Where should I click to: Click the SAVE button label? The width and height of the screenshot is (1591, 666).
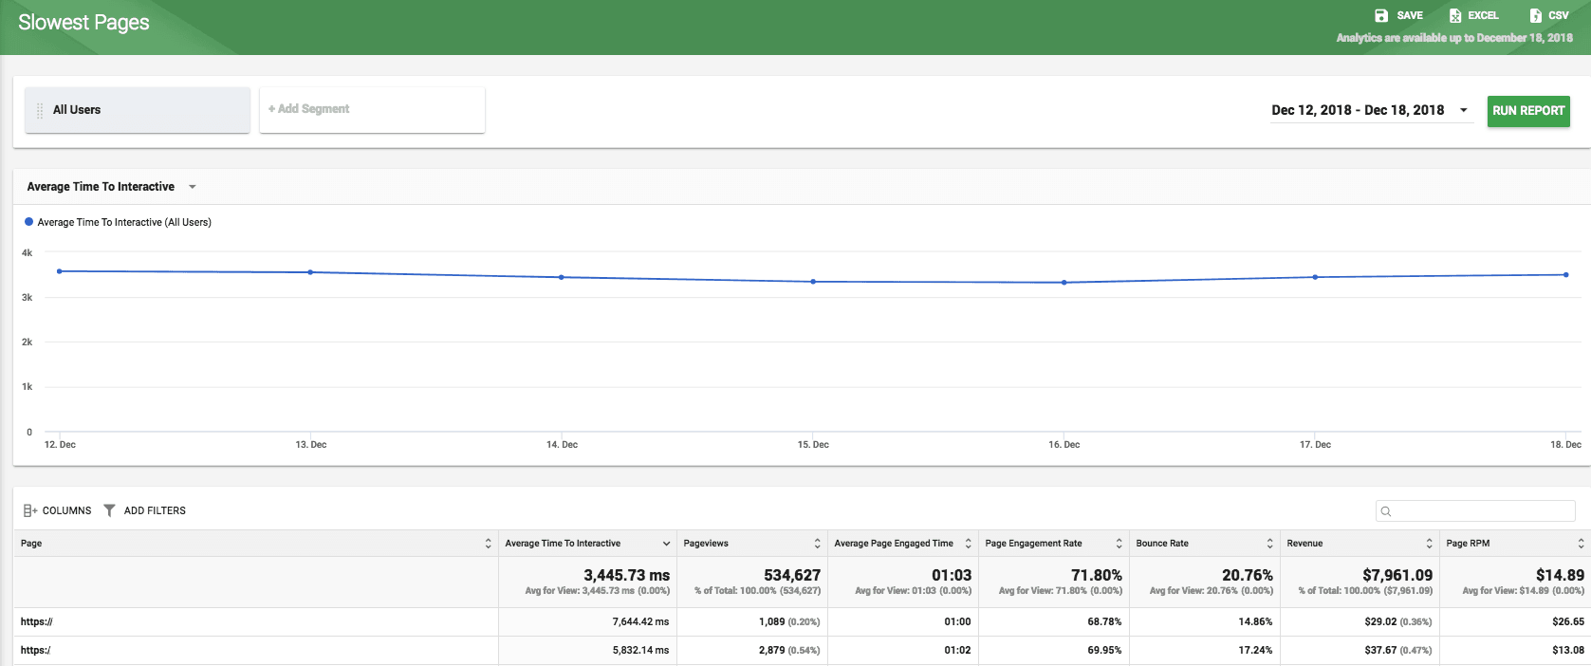[1410, 15]
